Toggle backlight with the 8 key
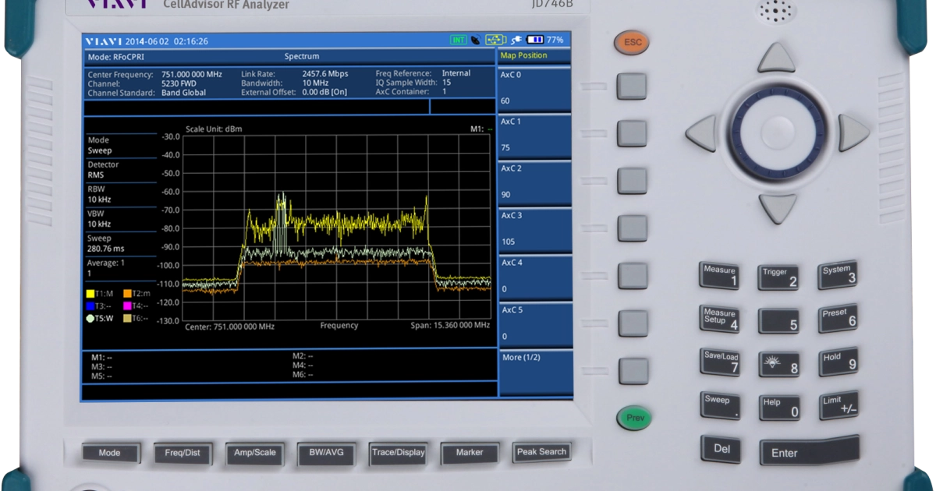Image resolution: width=936 pixels, height=491 pixels. coord(780,364)
